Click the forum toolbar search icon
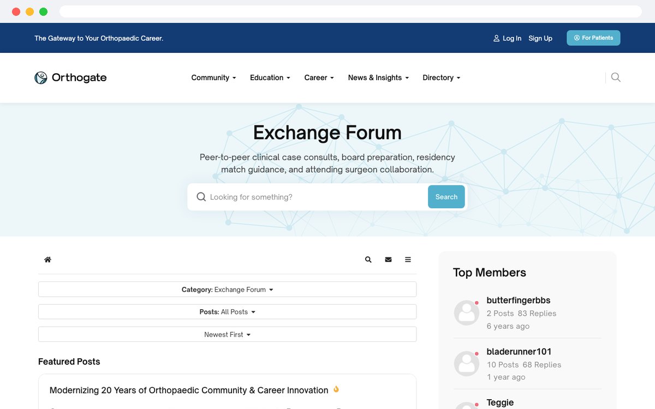655x409 pixels. 368,260
